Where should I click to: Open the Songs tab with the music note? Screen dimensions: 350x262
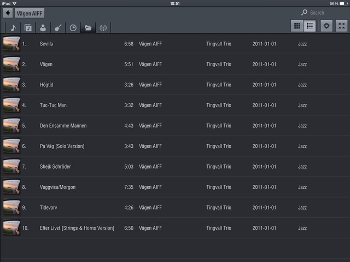pos(13,28)
